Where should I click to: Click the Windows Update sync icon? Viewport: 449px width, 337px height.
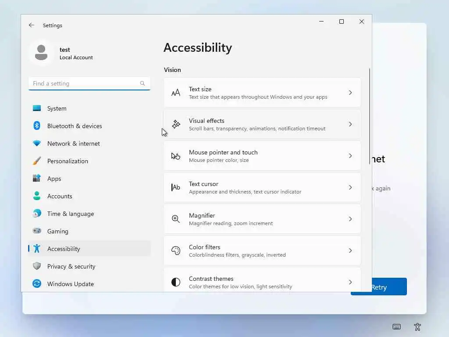point(37,283)
